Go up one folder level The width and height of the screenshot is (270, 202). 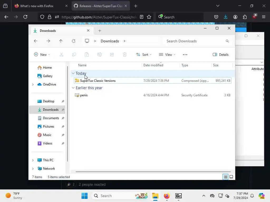click(x=61, y=41)
